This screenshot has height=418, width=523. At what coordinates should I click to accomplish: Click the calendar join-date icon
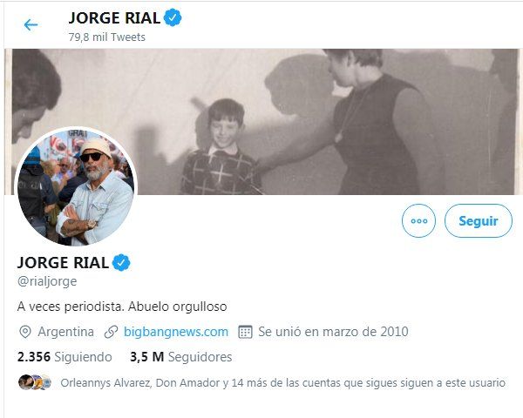[x=245, y=332]
